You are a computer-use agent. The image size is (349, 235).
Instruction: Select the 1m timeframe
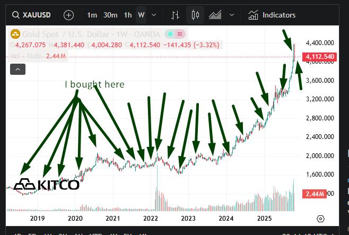[x=92, y=15]
